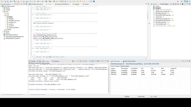The width and height of the screenshot is (191, 107).
Task: Expand the Startup folder
Action: click(4, 29)
